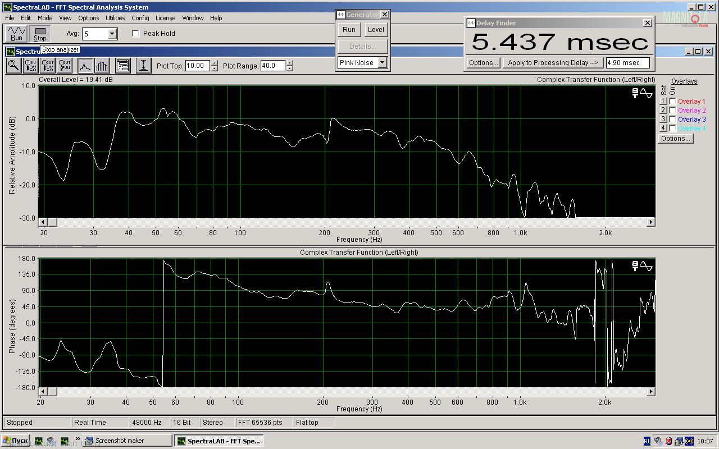Open the Mode menu

click(45, 18)
